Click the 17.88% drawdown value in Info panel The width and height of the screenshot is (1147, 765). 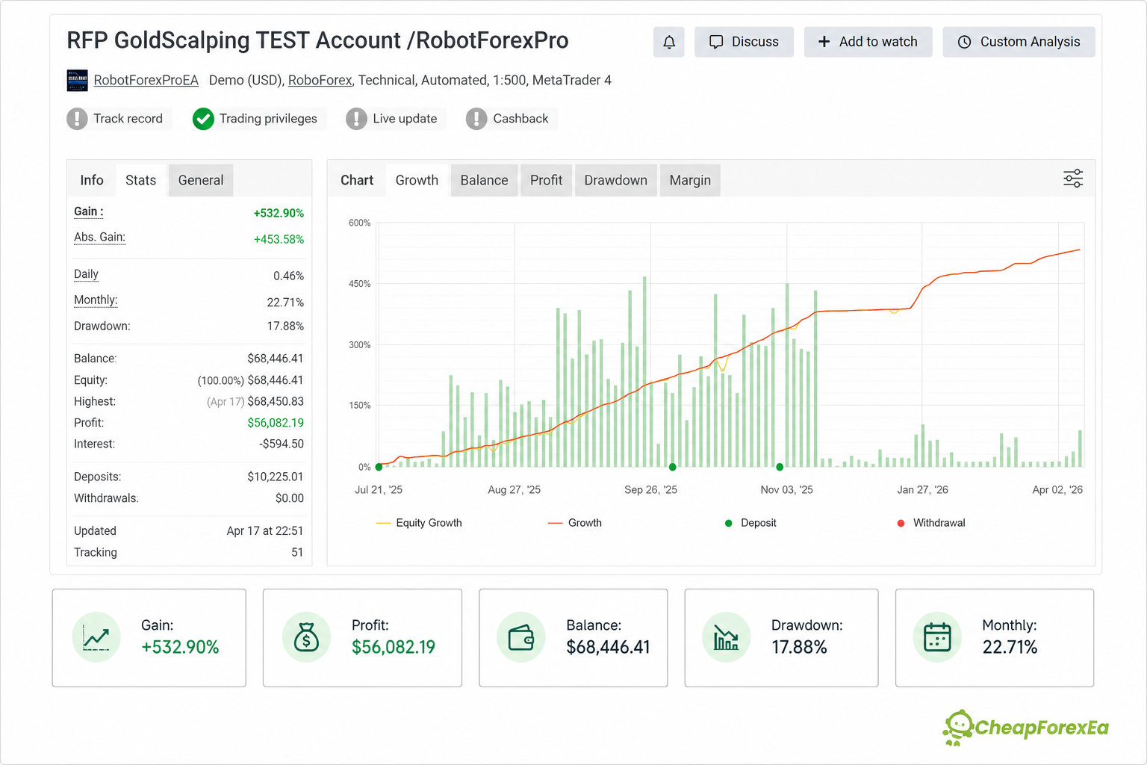pos(285,326)
